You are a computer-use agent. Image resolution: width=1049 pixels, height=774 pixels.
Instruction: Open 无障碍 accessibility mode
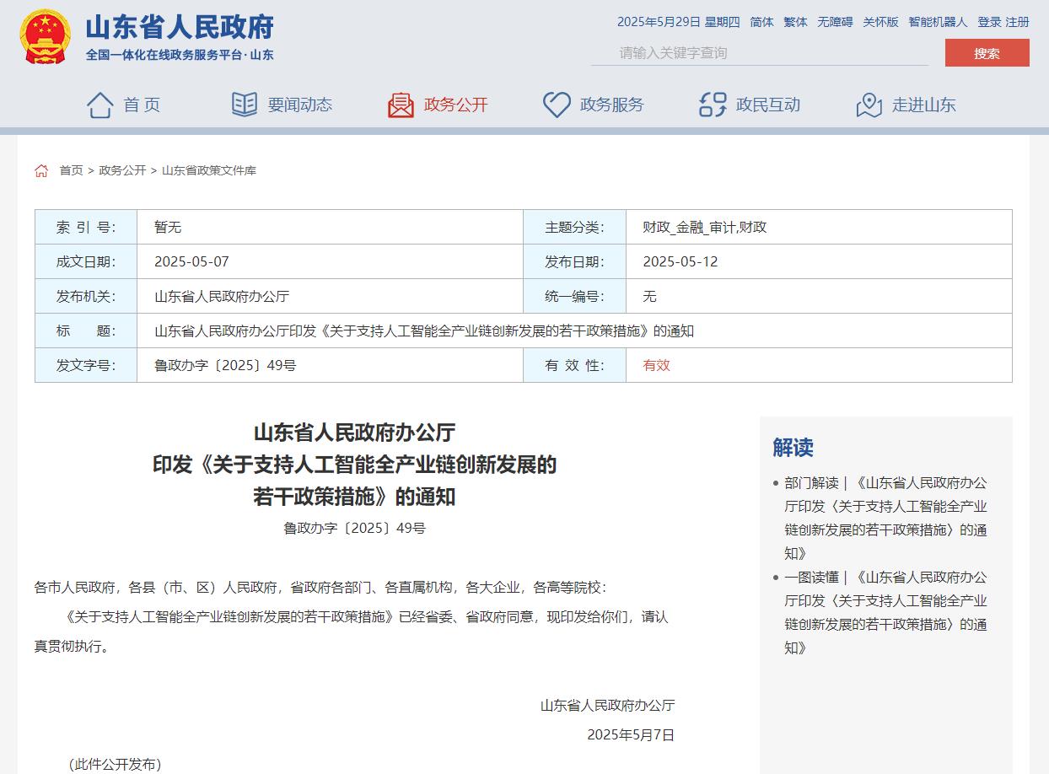click(835, 22)
